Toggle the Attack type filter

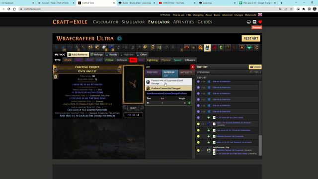point(68,60)
